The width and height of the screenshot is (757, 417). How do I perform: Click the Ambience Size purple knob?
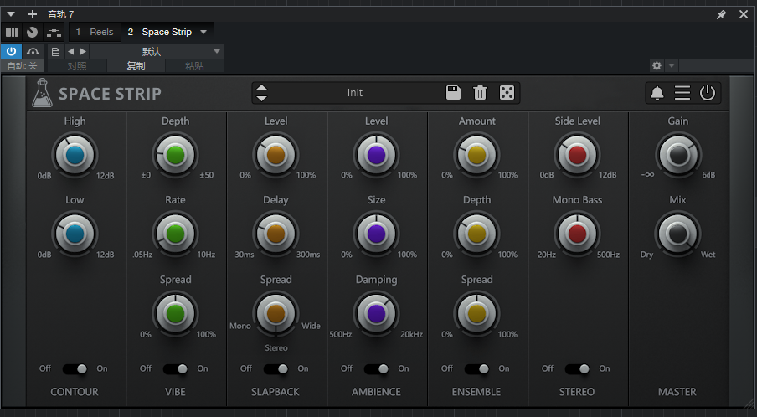376,234
